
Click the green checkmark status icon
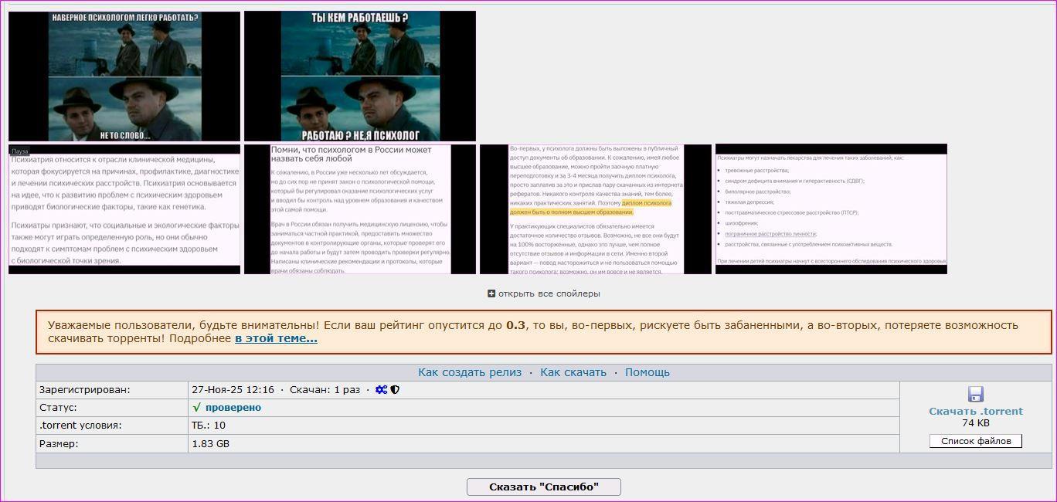(197, 408)
